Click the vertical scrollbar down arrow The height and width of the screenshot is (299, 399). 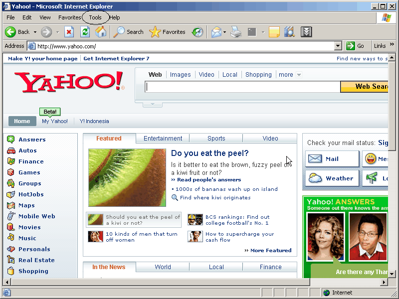(392, 274)
